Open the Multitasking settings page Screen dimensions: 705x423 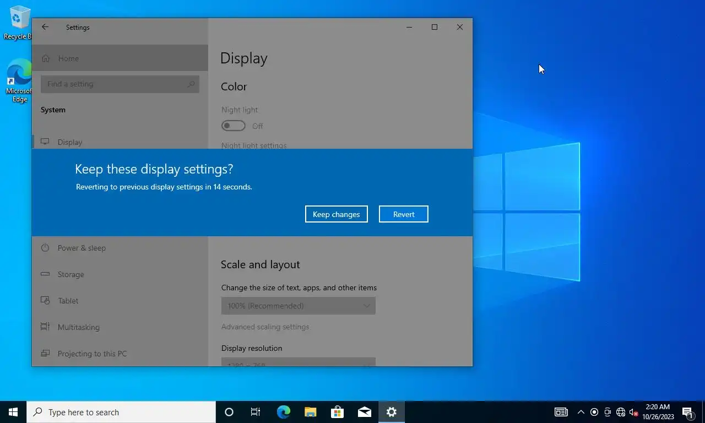[120, 327]
